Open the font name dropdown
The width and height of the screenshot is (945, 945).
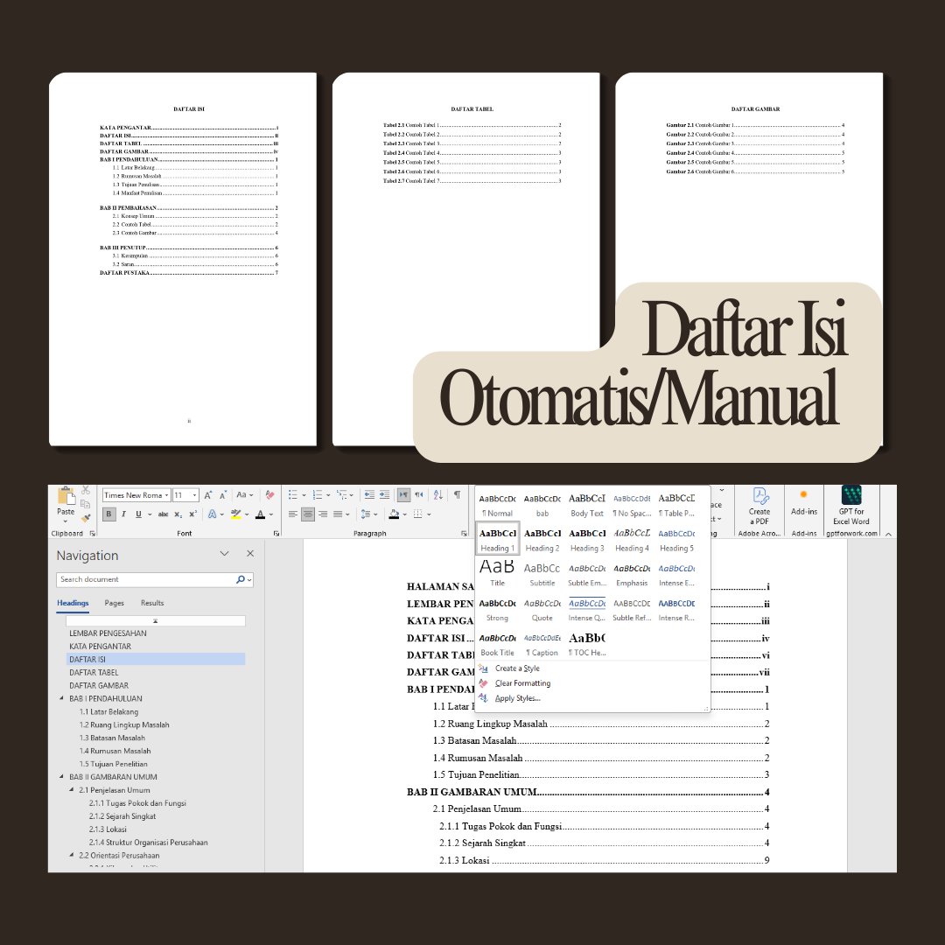pyautogui.click(x=167, y=495)
